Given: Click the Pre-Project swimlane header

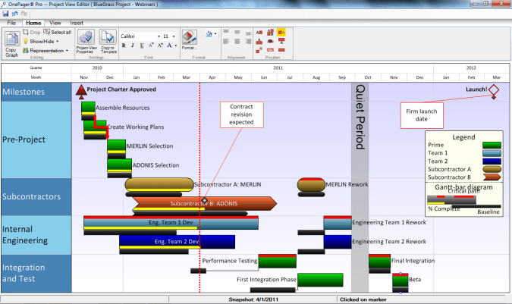Looking at the screenshot, I should (36, 139).
